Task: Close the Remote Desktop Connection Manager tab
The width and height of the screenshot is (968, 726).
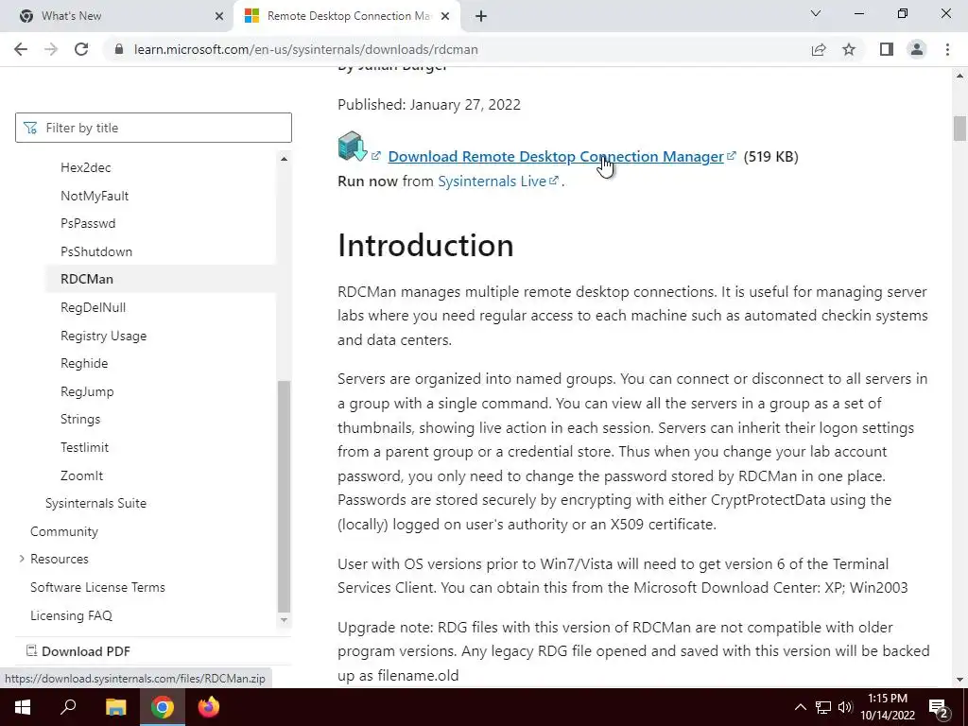Action: pyautogui.click(x=445, y=16)
